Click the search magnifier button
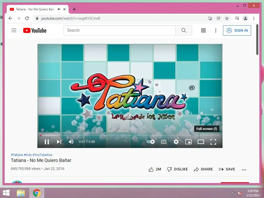Image resolution: width=264 pixels, height=198 pixels. pos(184,30)
